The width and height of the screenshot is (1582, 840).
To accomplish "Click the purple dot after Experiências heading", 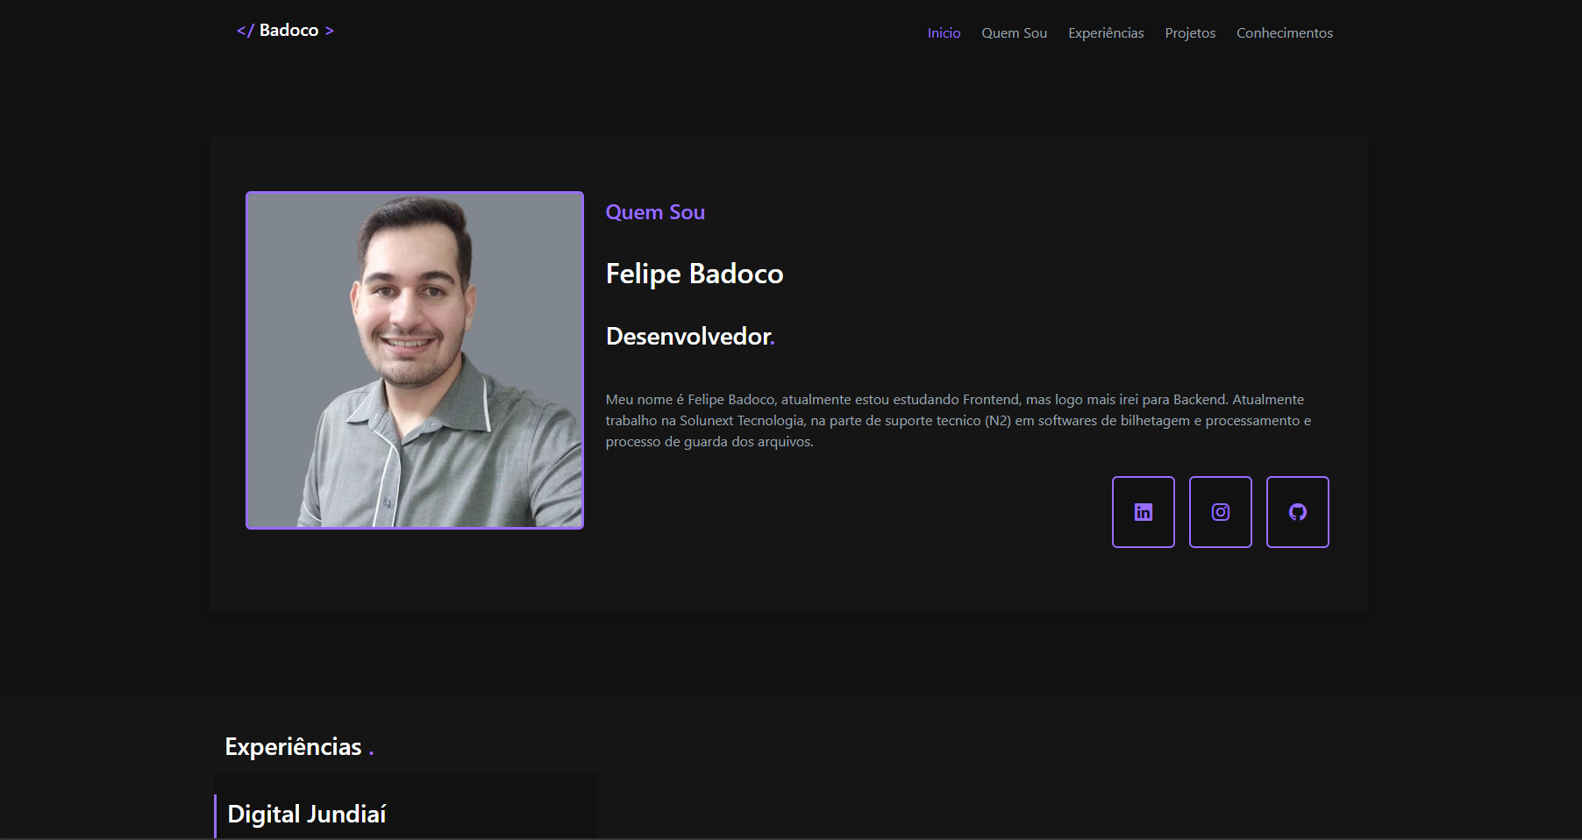I will pos(371,752).
